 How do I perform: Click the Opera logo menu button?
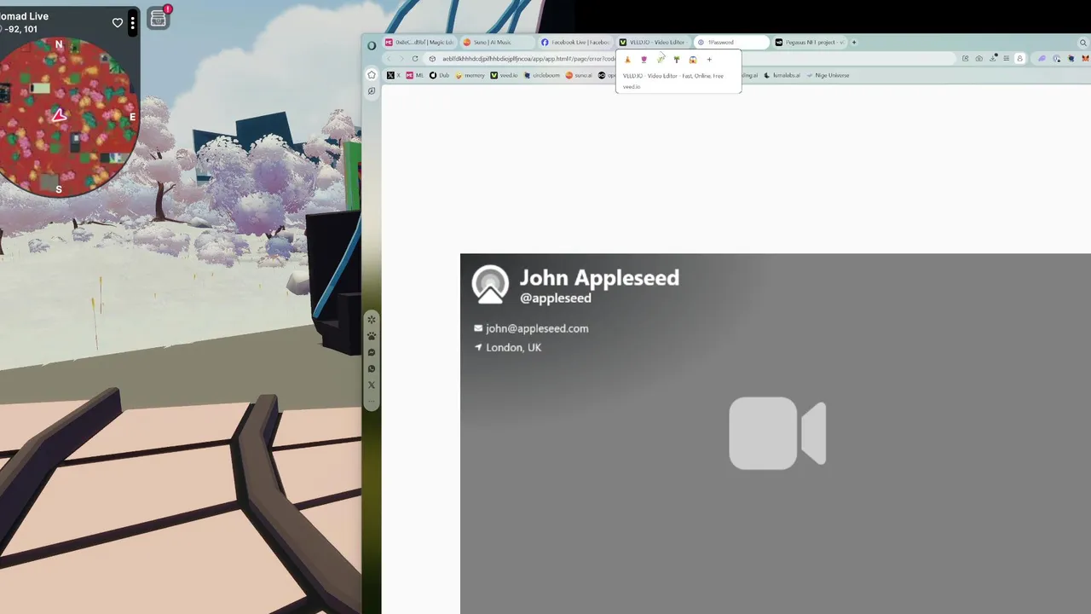tap(372, 44)
